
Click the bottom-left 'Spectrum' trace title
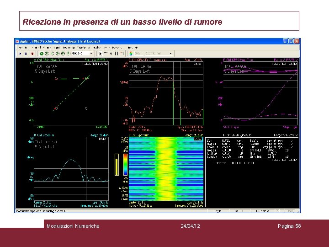point(44,135)
